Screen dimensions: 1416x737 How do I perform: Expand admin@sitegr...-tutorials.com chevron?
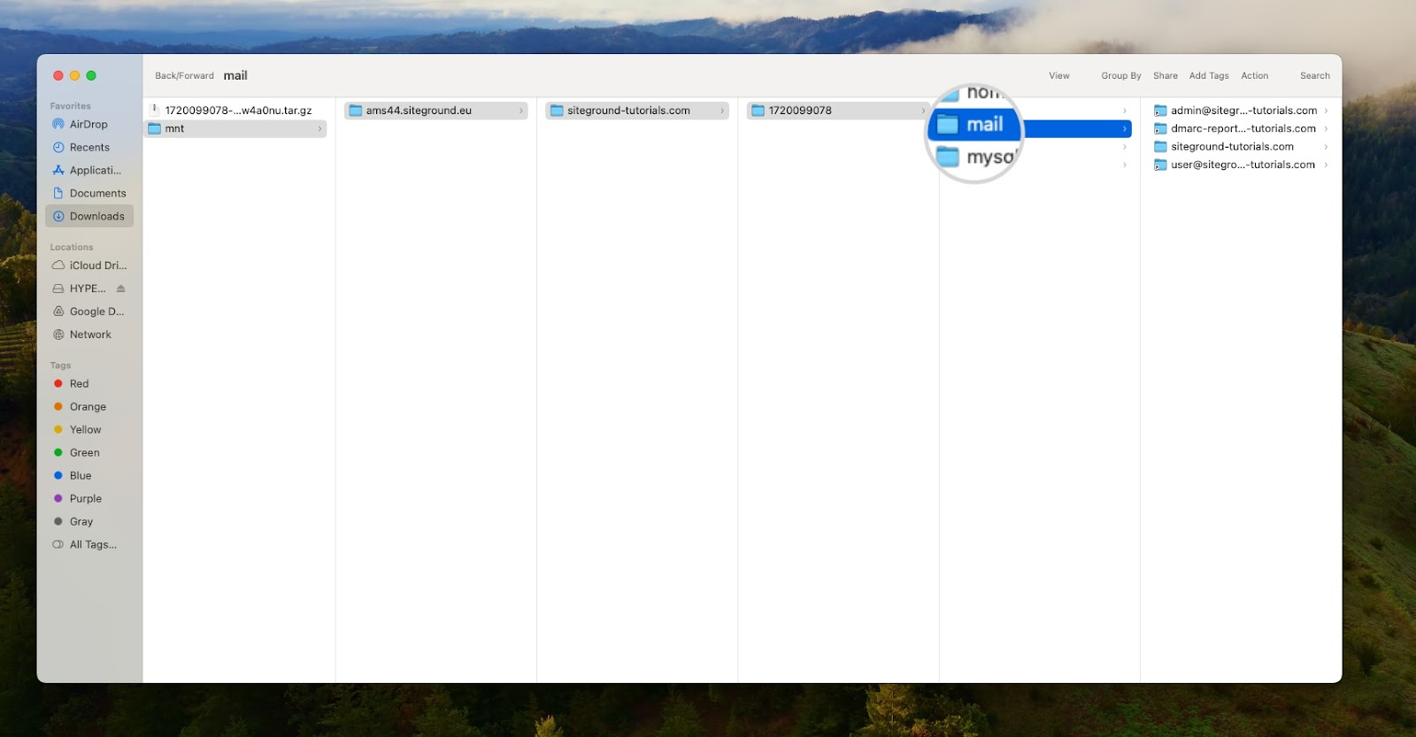(1326, 111)
